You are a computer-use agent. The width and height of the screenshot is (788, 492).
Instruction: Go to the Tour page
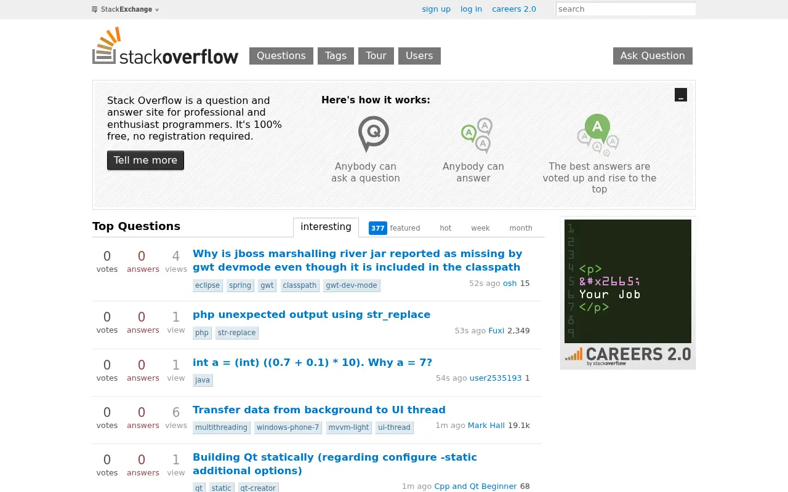click(376, 55)
